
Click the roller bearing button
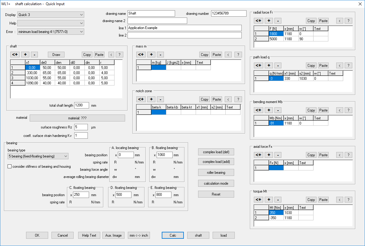[x=216, y=173]
